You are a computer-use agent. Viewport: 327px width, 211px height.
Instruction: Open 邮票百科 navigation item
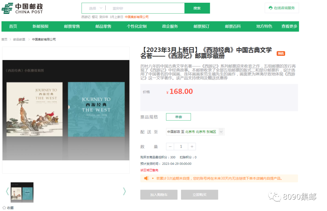pos(233,26)
